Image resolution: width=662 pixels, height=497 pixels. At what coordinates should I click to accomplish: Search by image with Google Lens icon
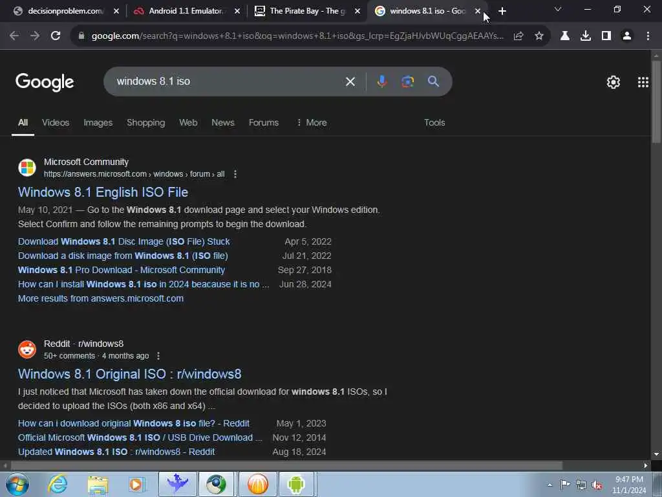pyautogui.click(x=407, y=81)
